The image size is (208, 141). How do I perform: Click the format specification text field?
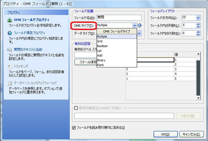(x=124, y=116)
